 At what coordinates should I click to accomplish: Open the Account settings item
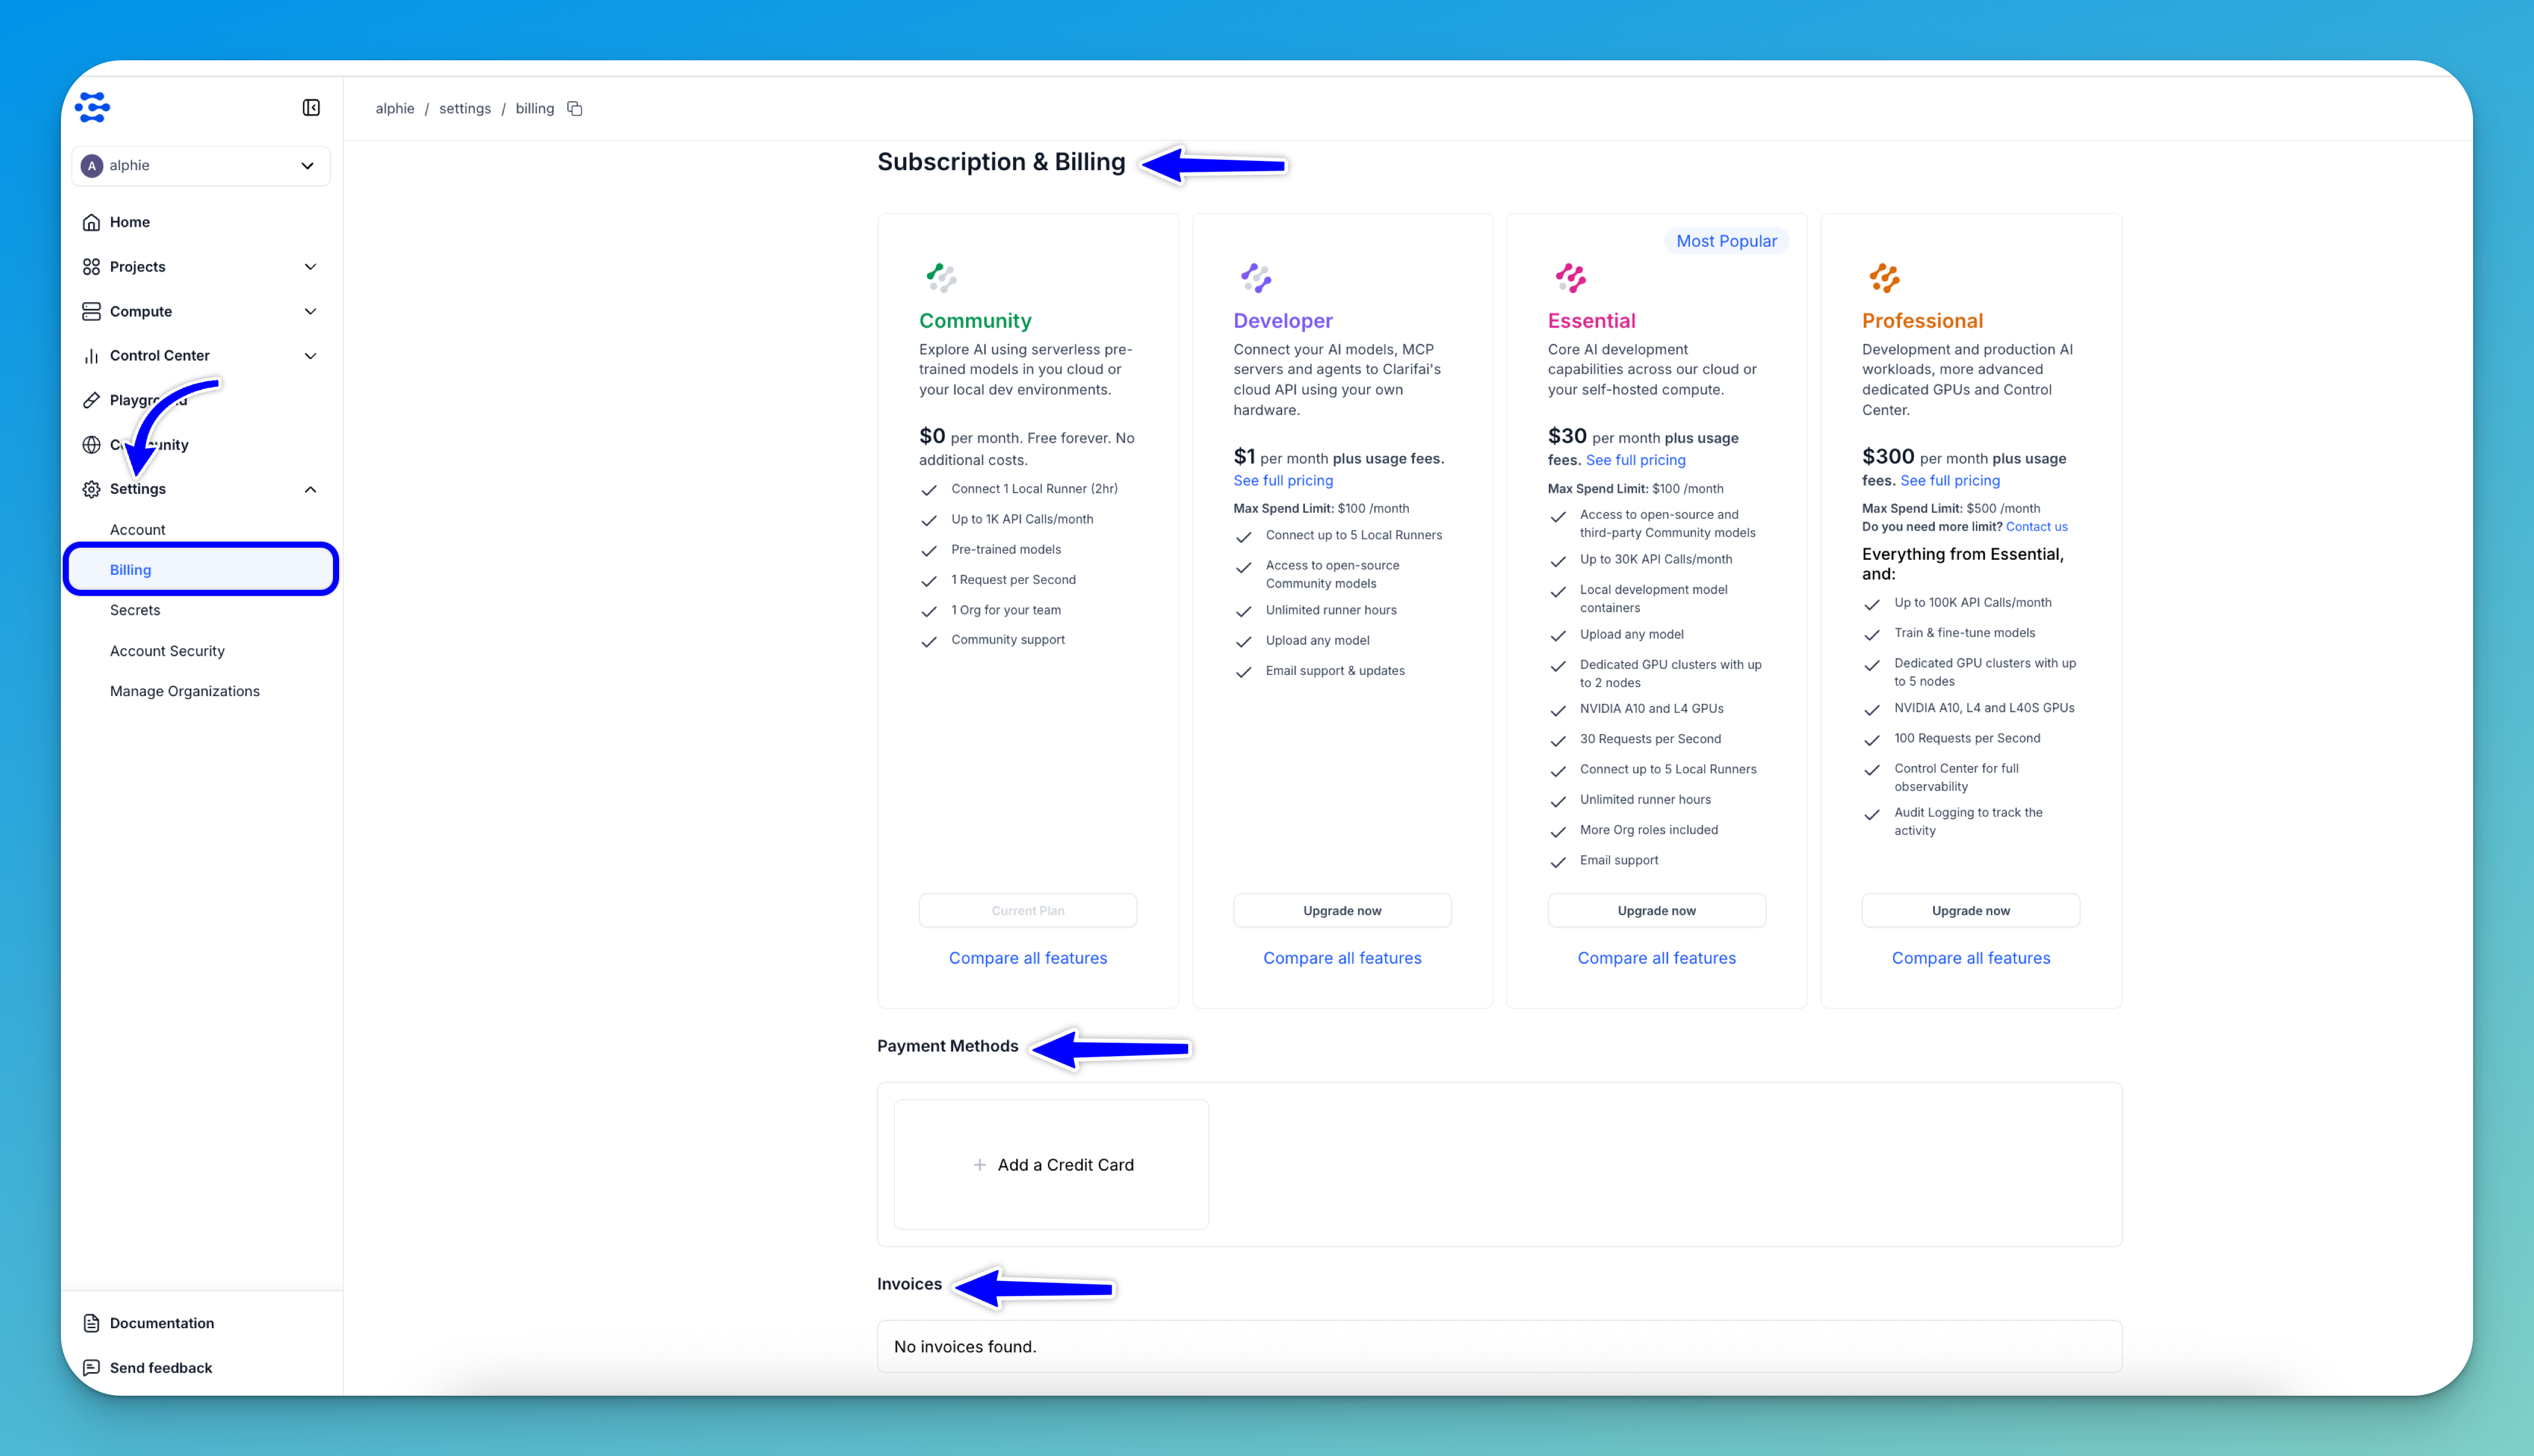(138, 530)
